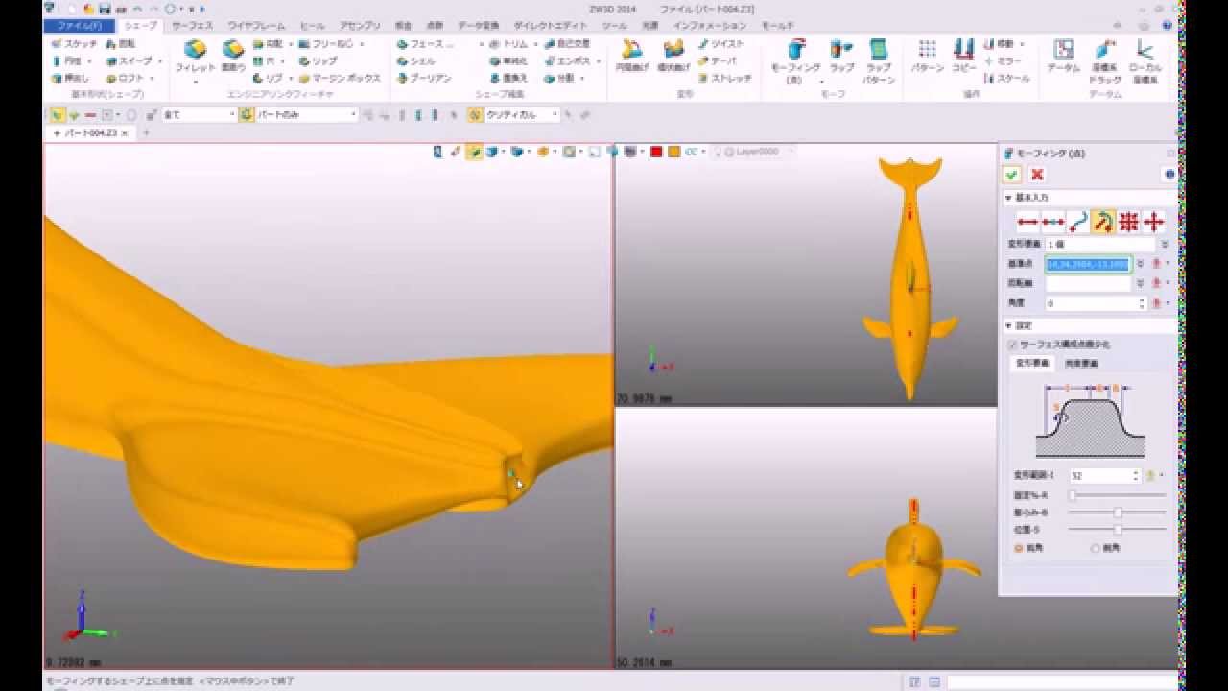Open the モーフィング(点) ribbon dropdown arrow

823,81
